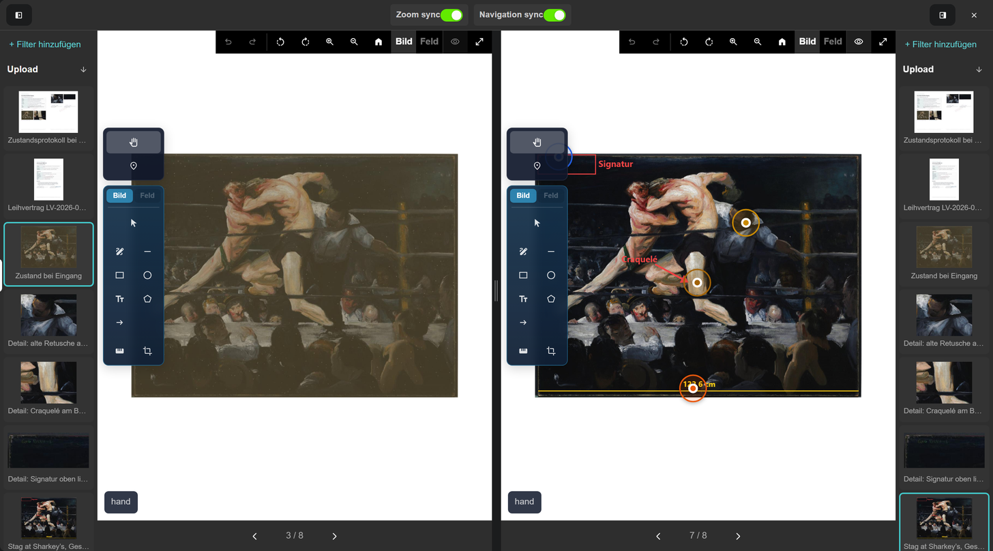Image resolution: width=993 pixels, height=551 pixels.
Task: Go to next image in right viewer
Action: coord(738,536)
